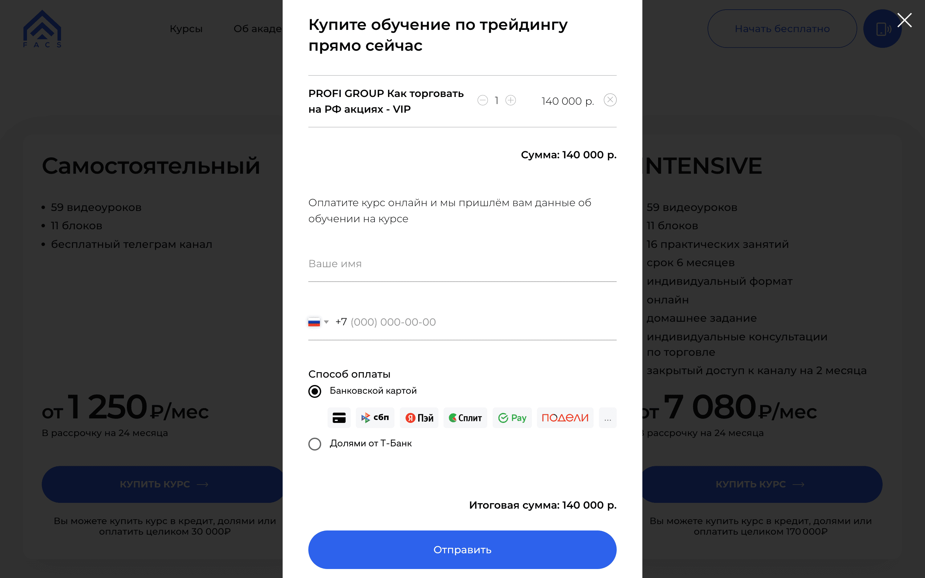925x578 pixels.
Task: Click the phone number input field
Action: pos(474,322)
